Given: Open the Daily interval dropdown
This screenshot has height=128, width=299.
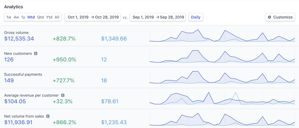Looking at the screenshot, I should tap(196, 17).
